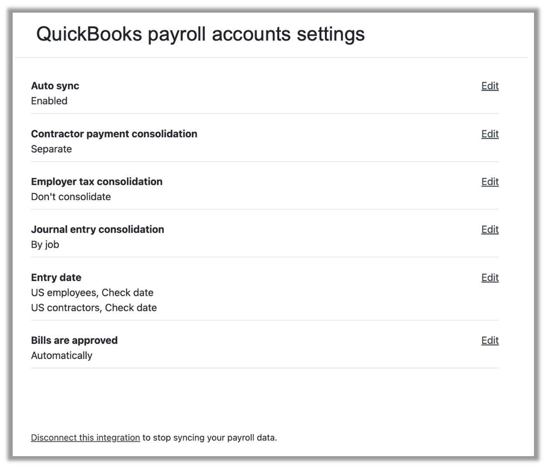This screenshot has height=471, width=551.
Task: Select the Bills are approved heading
Action: (74, 340)
